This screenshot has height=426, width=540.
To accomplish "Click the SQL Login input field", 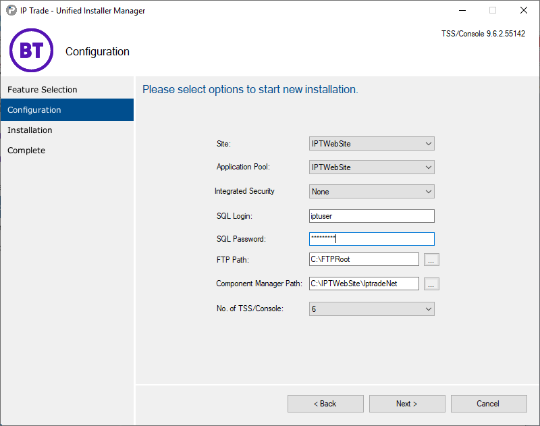I will tap(371, 215).
